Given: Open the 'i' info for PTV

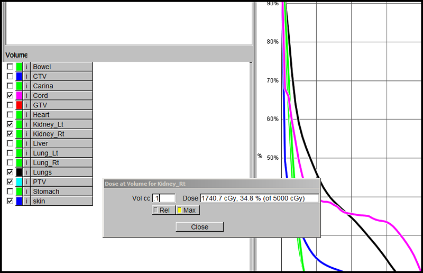Looking at the screenshot, I should (27, 182).
